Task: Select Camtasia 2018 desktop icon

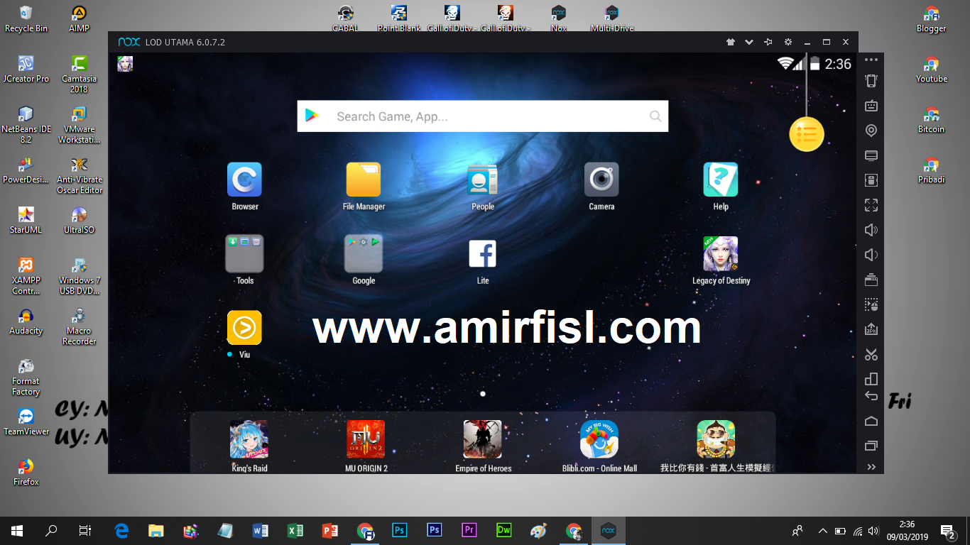Action: point(80,74)
